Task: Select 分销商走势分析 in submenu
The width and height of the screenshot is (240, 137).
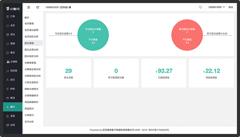Action: tap(33, 69)
